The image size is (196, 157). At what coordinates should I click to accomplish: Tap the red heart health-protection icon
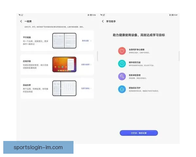coord(122,51)
